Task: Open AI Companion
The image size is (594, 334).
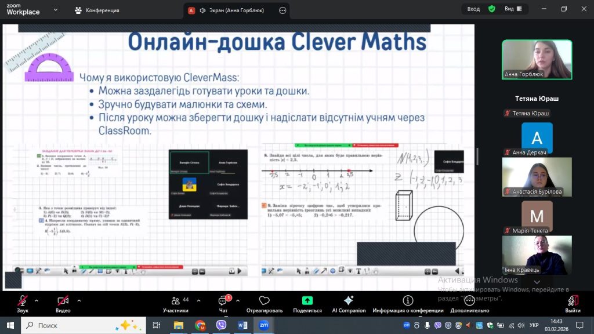Action: pos(349,302)
